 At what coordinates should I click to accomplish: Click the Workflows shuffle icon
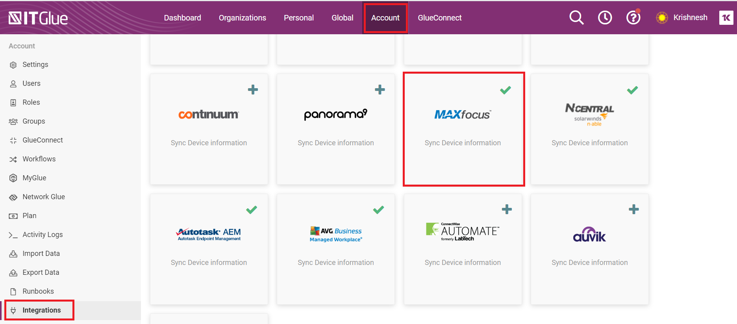coord(13,159)
